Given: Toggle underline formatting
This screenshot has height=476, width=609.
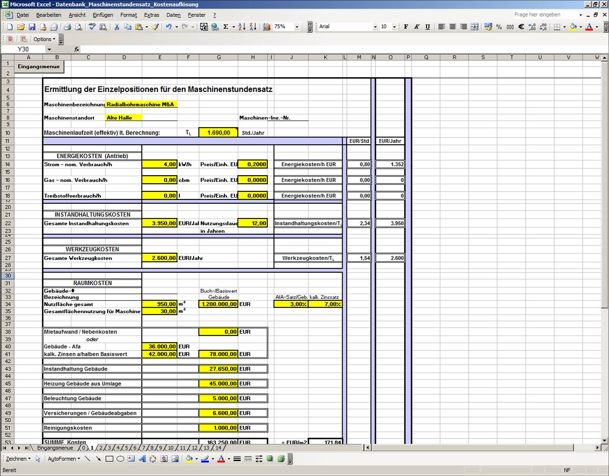Looking at the screenshot, I should (428, 27).
